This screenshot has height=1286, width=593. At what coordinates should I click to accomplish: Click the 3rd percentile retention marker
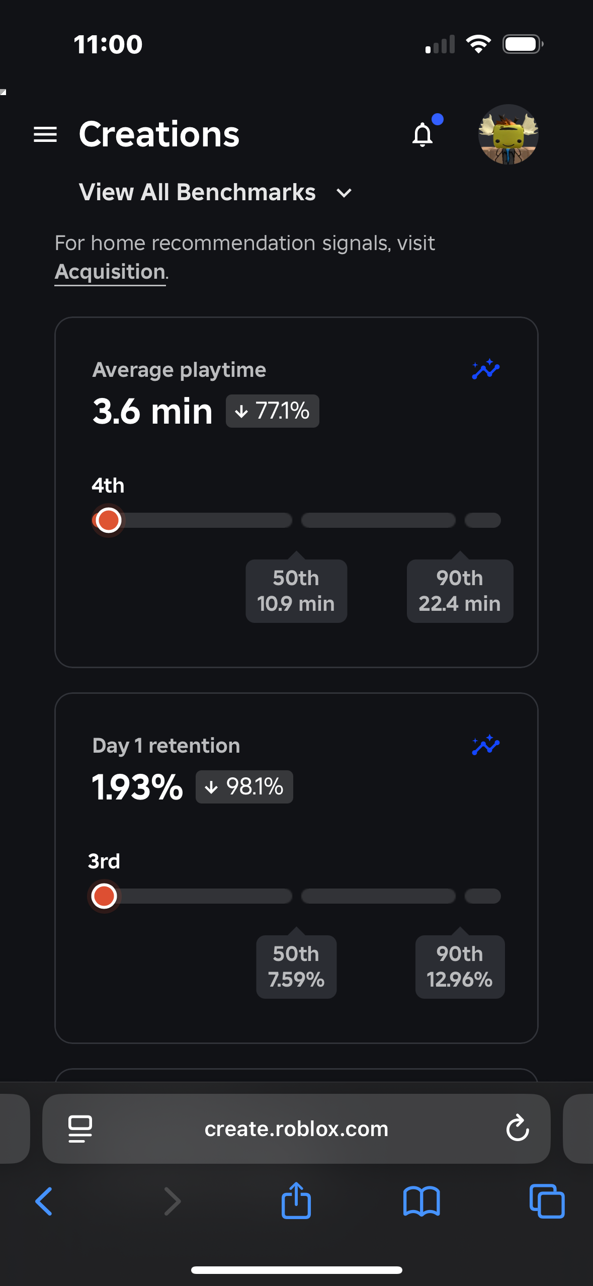pyautogui.click(x=104, y=896)
